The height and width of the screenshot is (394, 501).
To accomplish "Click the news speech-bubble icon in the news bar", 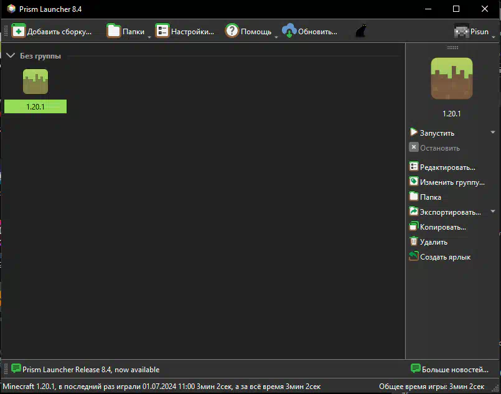I will tap(16, 368).
